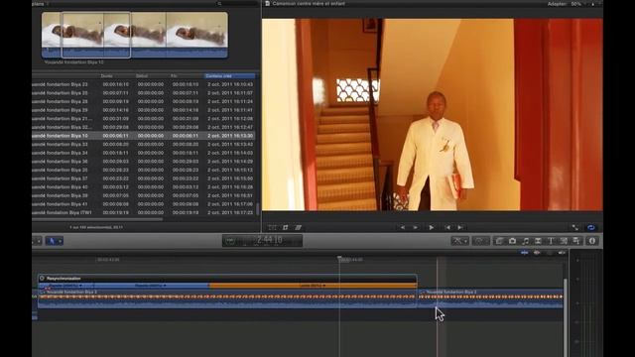The width and height of the screenshot is (635, 357).
Task: Open the orange slow retime segment speed menu
Action: coord(313,286)
